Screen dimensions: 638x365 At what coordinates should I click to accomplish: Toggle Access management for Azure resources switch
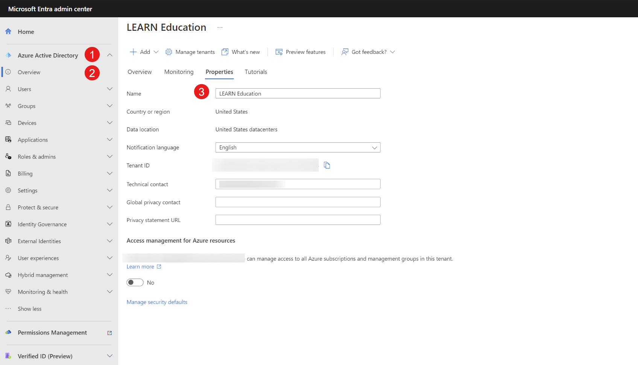tap(135, 282)
